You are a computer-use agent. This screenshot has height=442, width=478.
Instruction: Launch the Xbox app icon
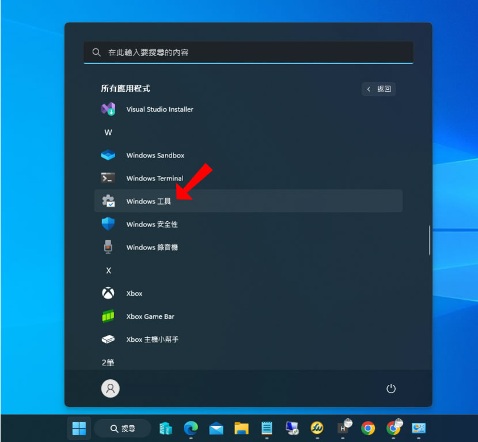(108, 293)
